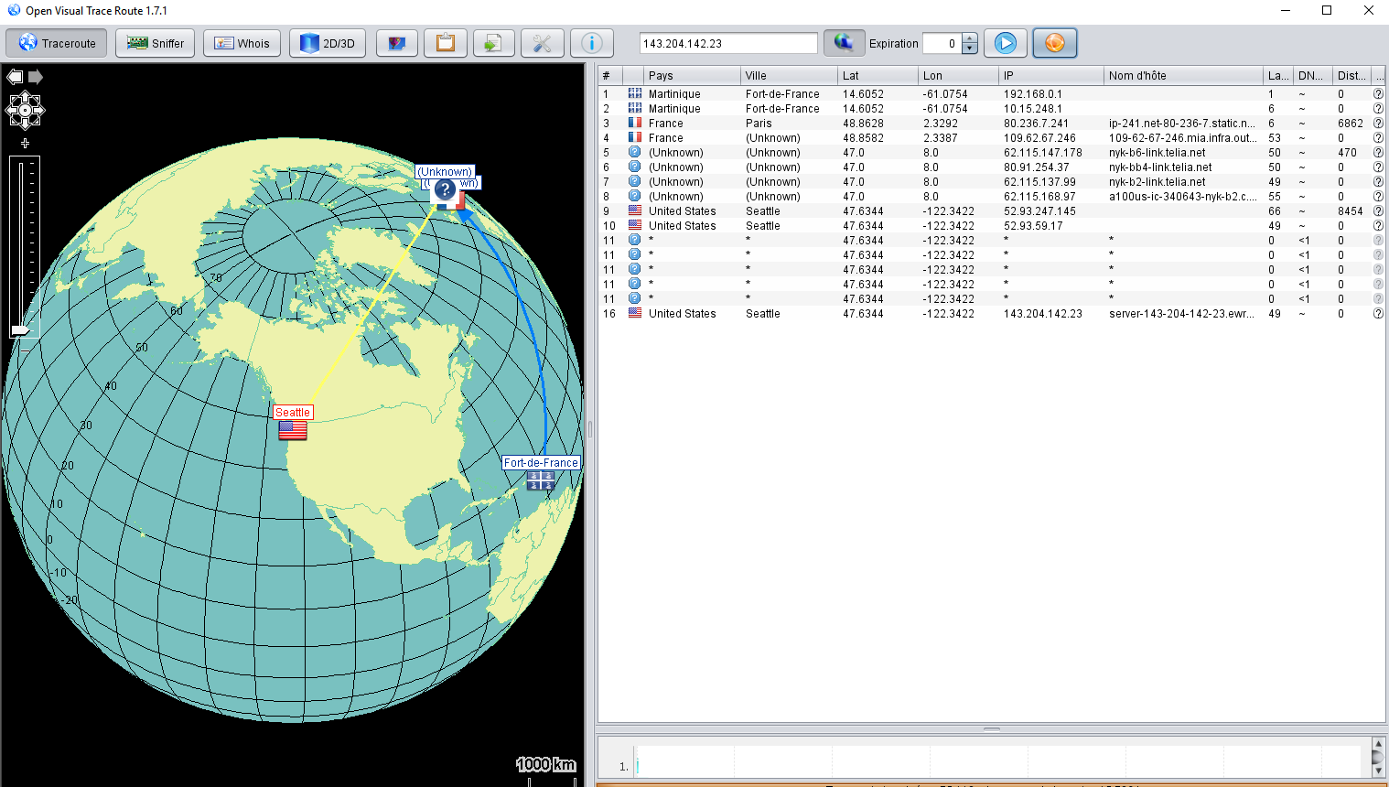Sort table by the # column

tap(610, 75)
